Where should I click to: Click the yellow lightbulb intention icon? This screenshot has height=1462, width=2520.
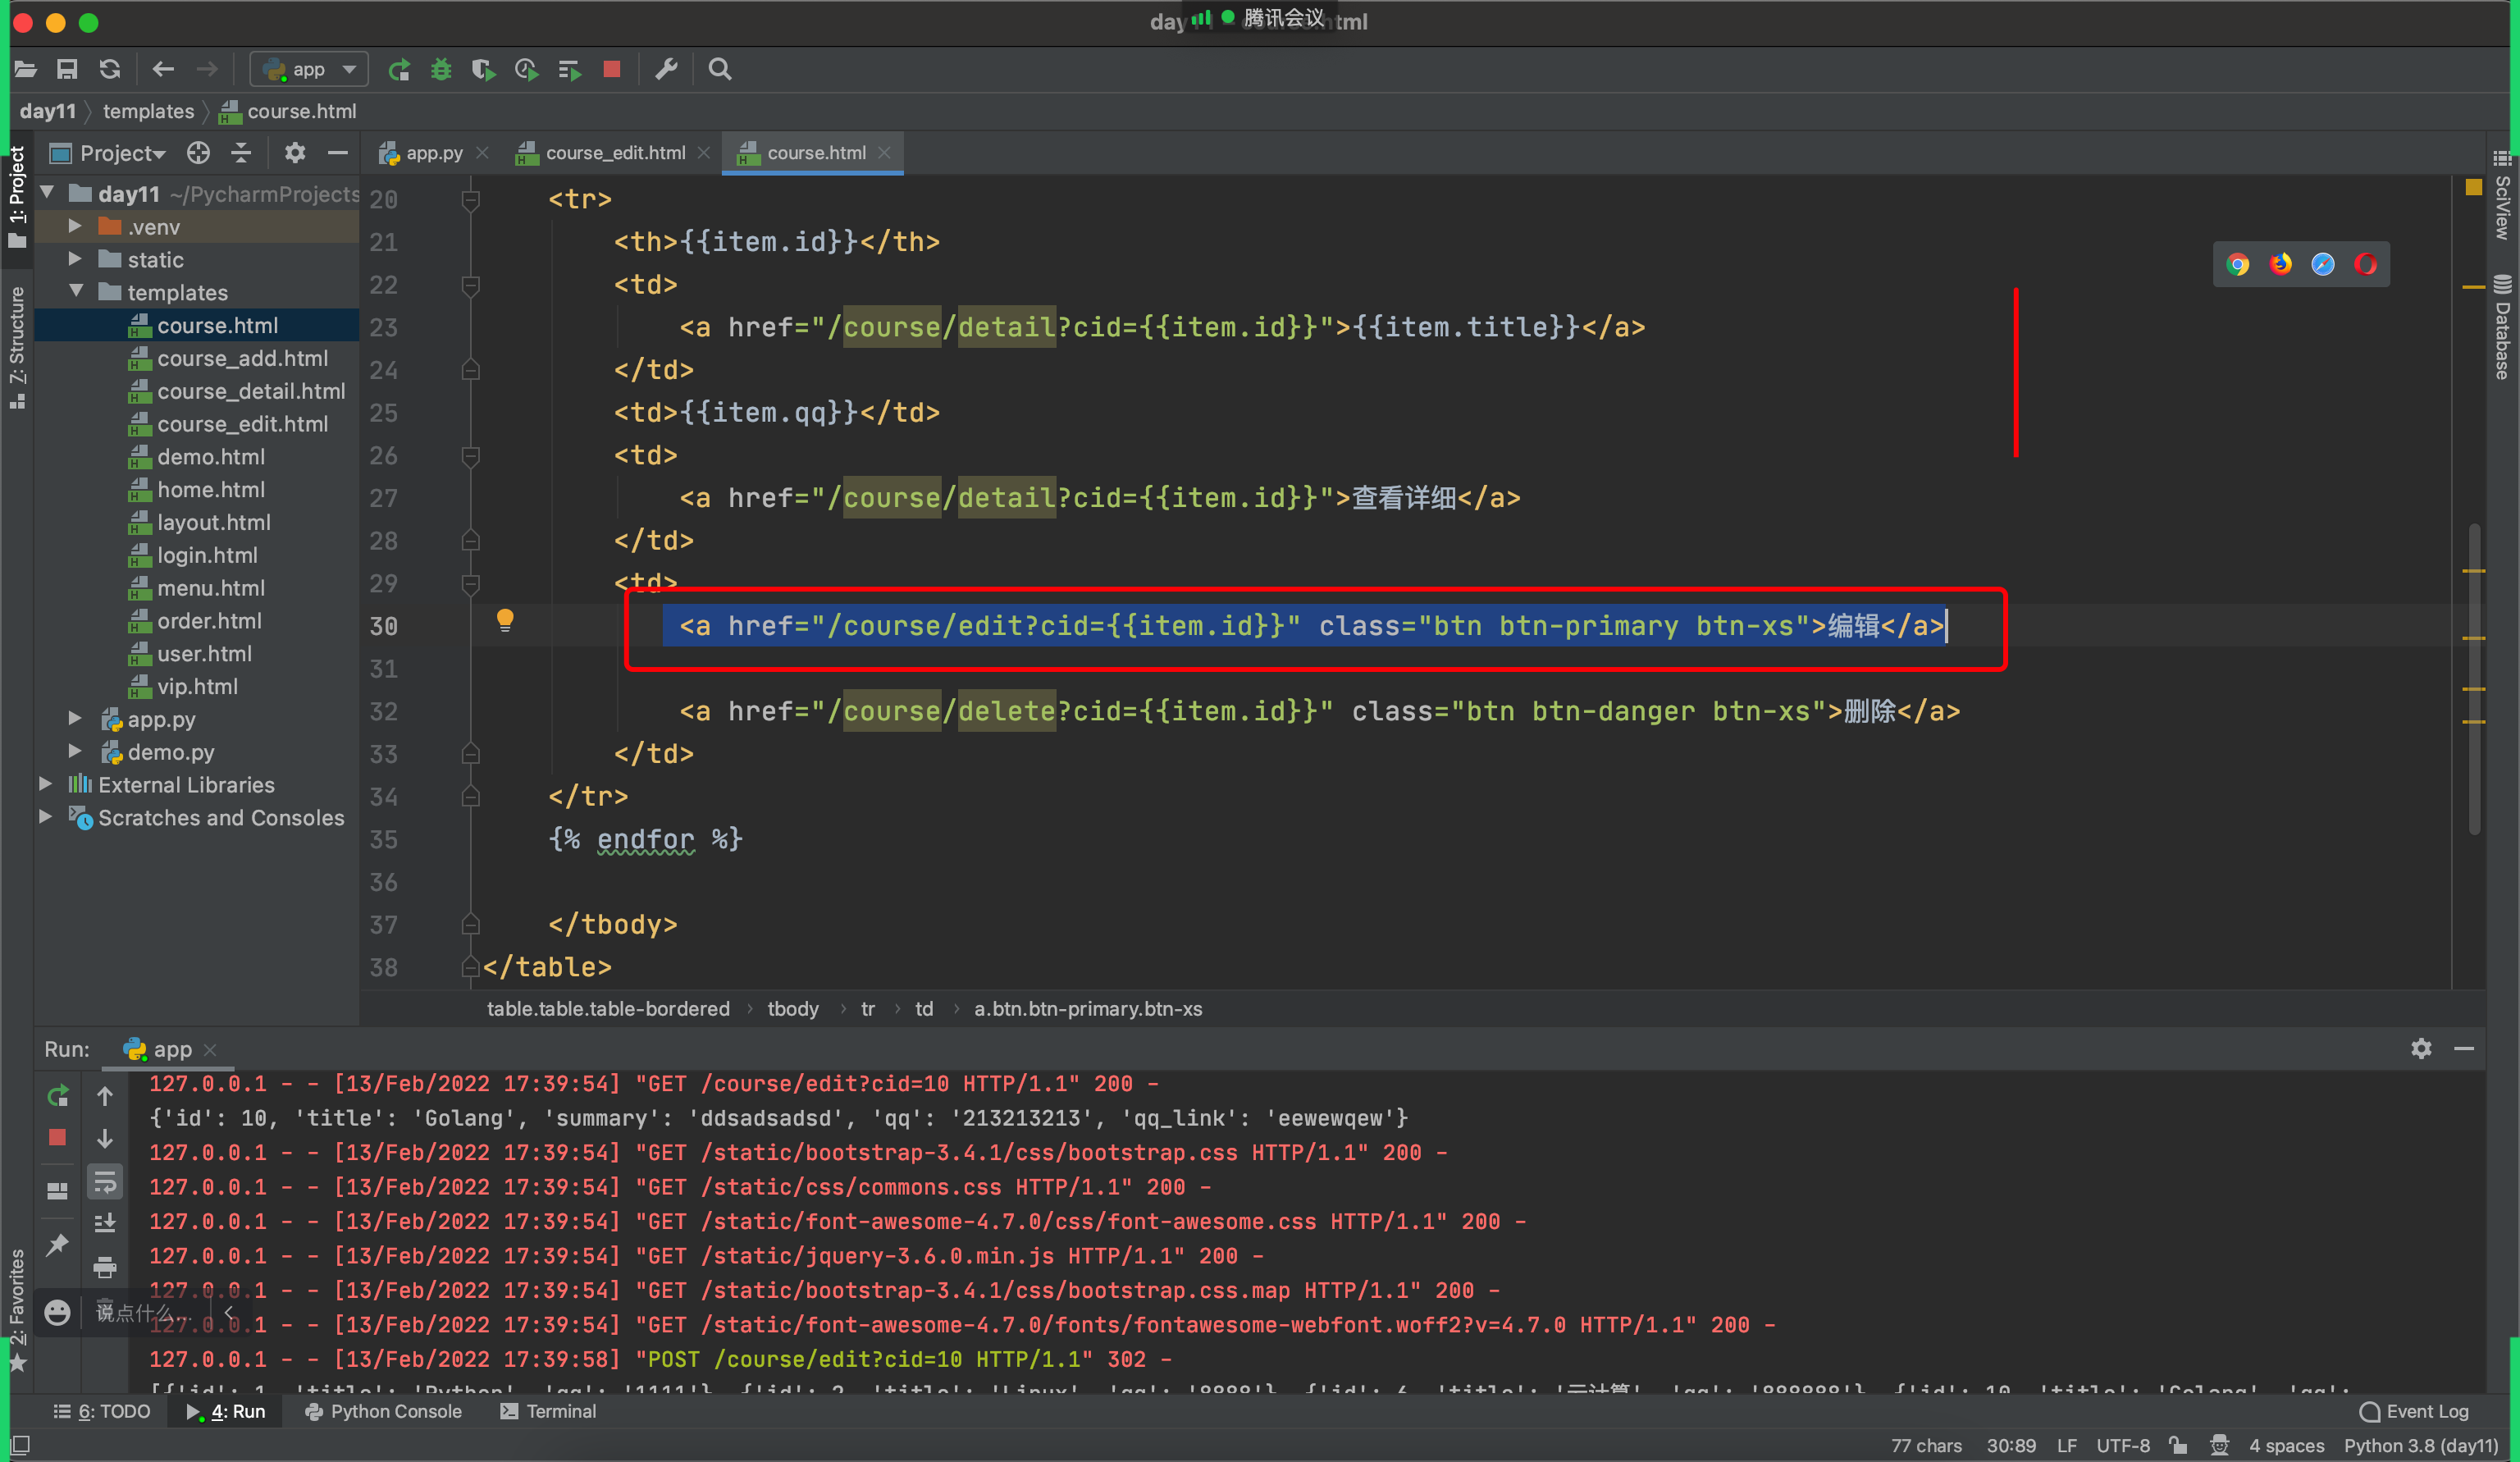505,620
